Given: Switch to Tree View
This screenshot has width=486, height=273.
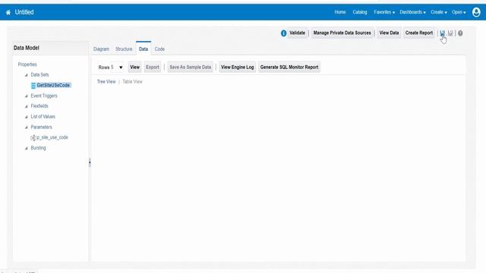Looking at the screenshot, I should (106, 82).
